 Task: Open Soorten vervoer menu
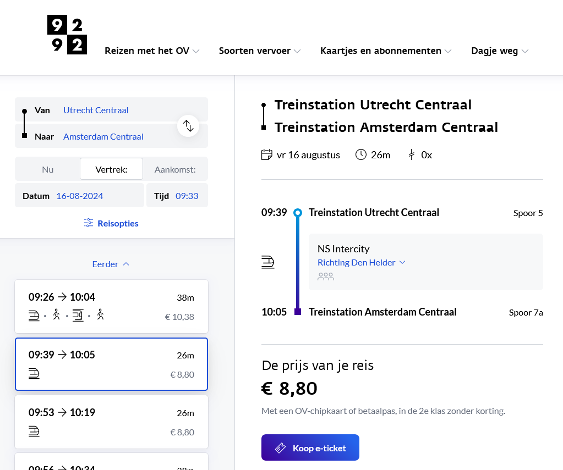[x=260, y=51]
